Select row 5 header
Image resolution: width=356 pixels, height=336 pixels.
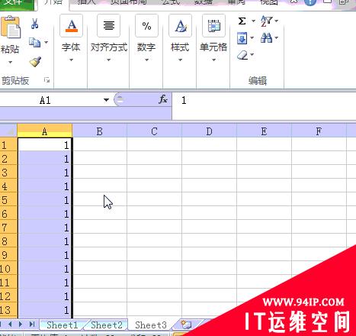[x=8, y=200]
